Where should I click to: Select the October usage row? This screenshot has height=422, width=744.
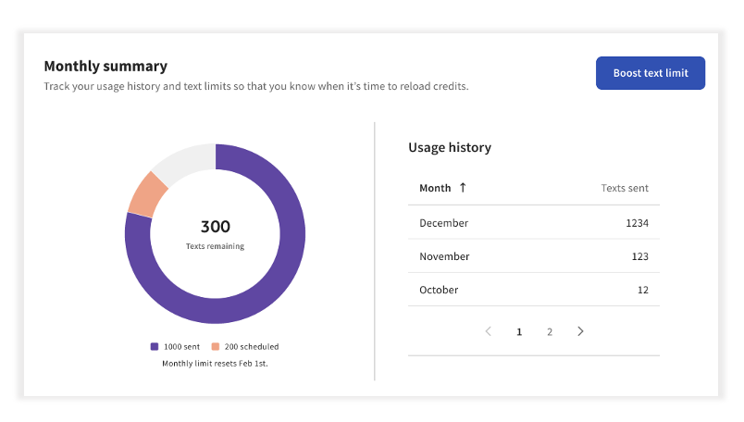[x=533, y=290]
